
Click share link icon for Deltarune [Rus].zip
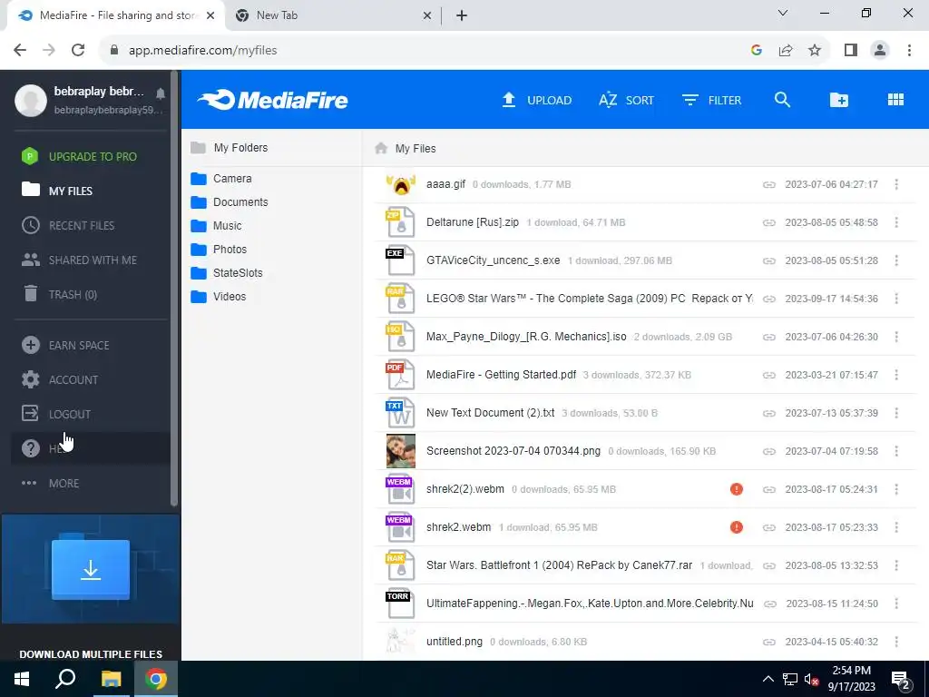pyautogui.click(x=769, y=222)
